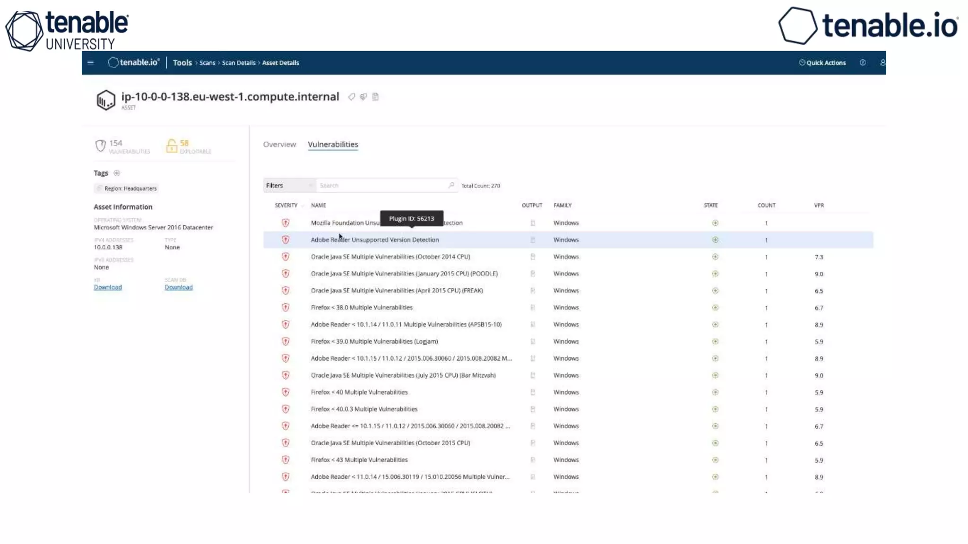Expand the Filters dropdown
The width and height of the screenshot is (968, 544).
tap(289, 186)
